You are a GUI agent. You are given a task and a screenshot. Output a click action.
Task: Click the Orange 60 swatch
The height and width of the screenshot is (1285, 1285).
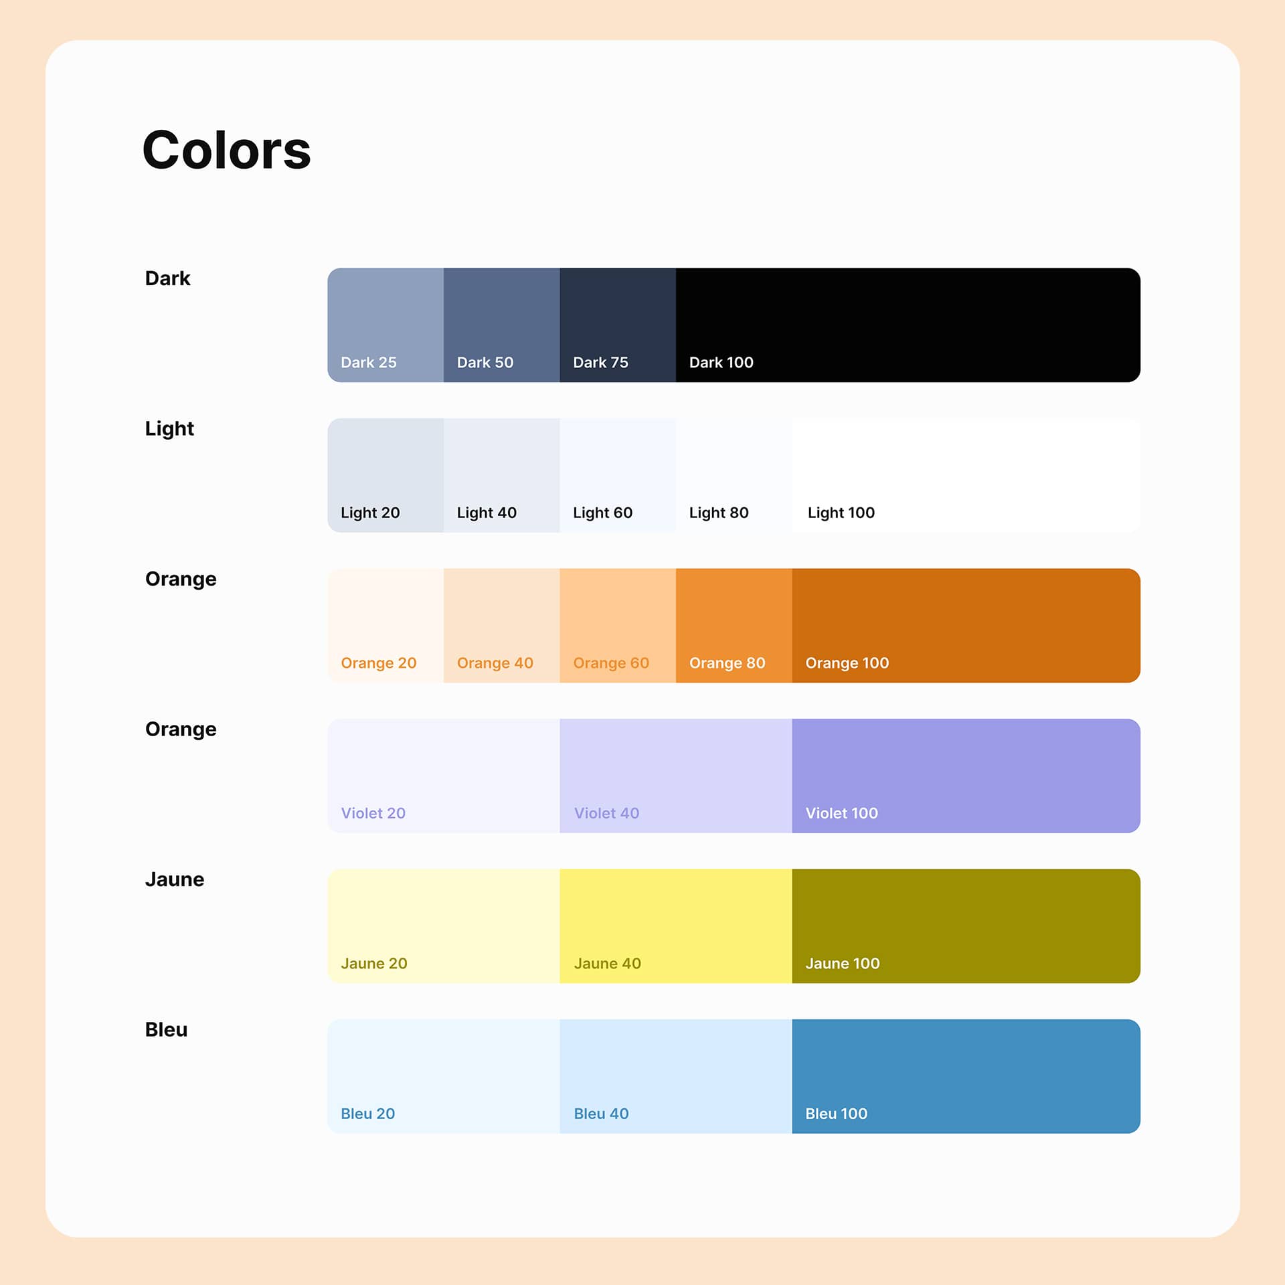(x=618, y=626)
